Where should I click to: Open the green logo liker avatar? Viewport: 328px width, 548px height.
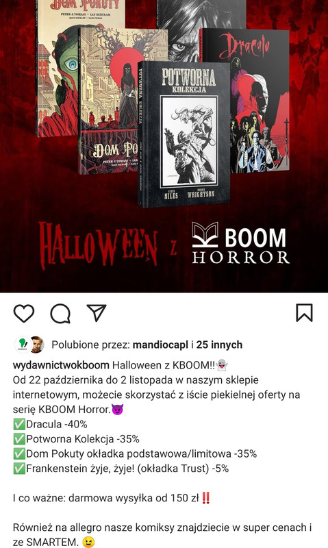[23, 345]
